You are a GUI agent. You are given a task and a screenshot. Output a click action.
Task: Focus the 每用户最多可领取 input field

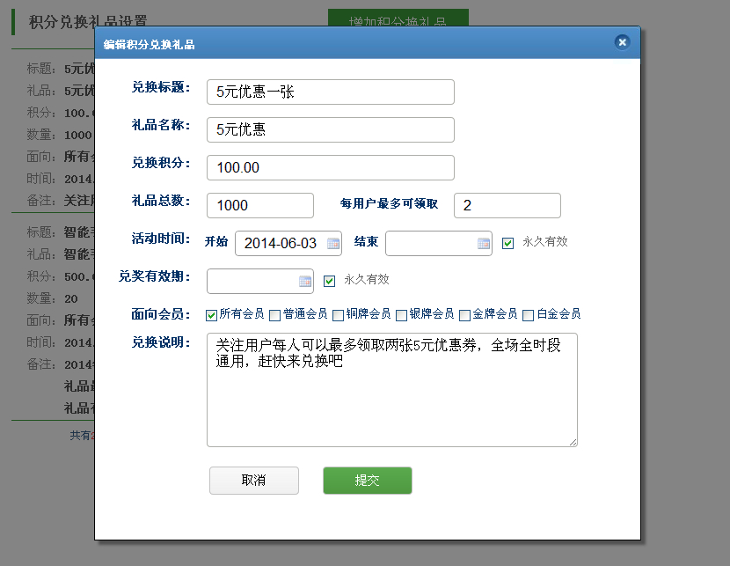click(507, 205)
